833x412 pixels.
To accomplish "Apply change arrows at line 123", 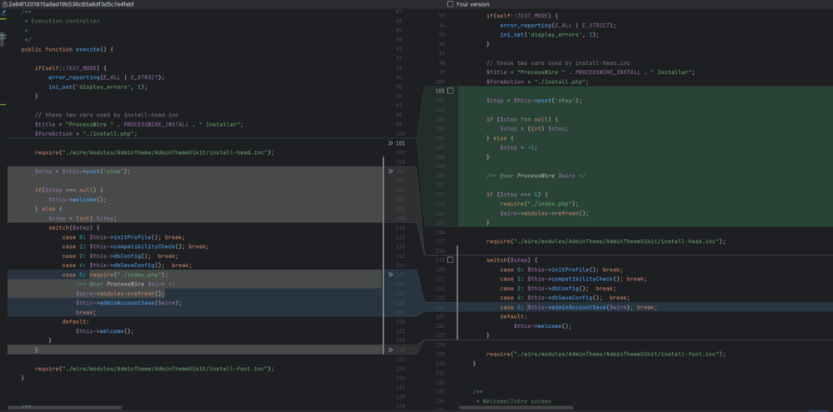I will (391, 350).
